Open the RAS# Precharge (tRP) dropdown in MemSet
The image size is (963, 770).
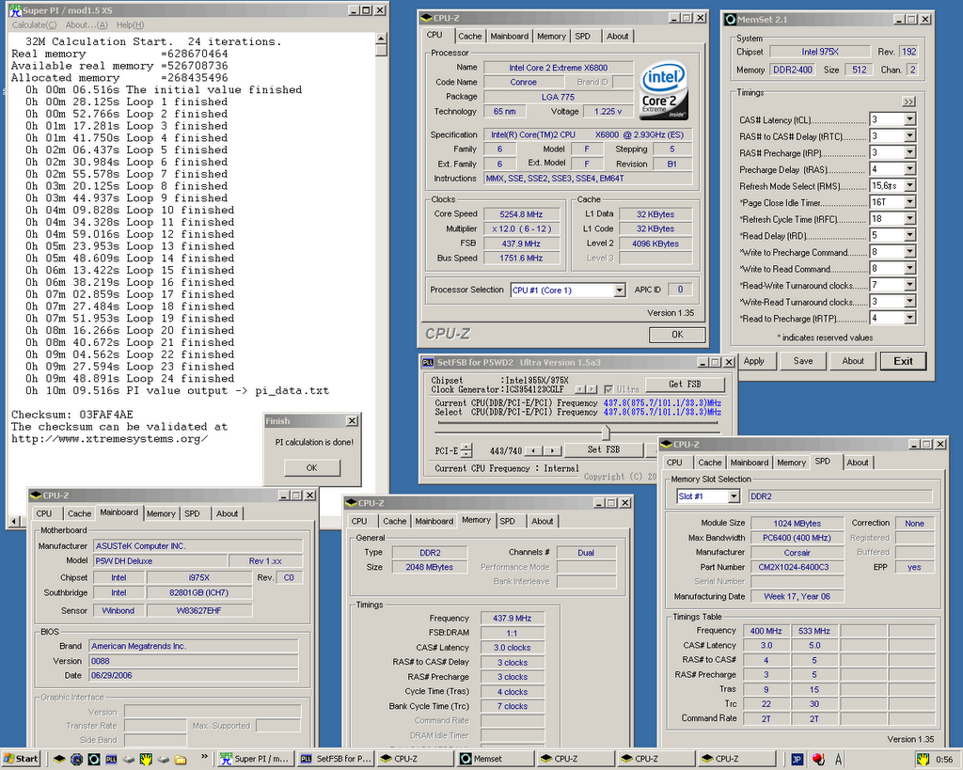pyautogui.click(x=909, y=152)
